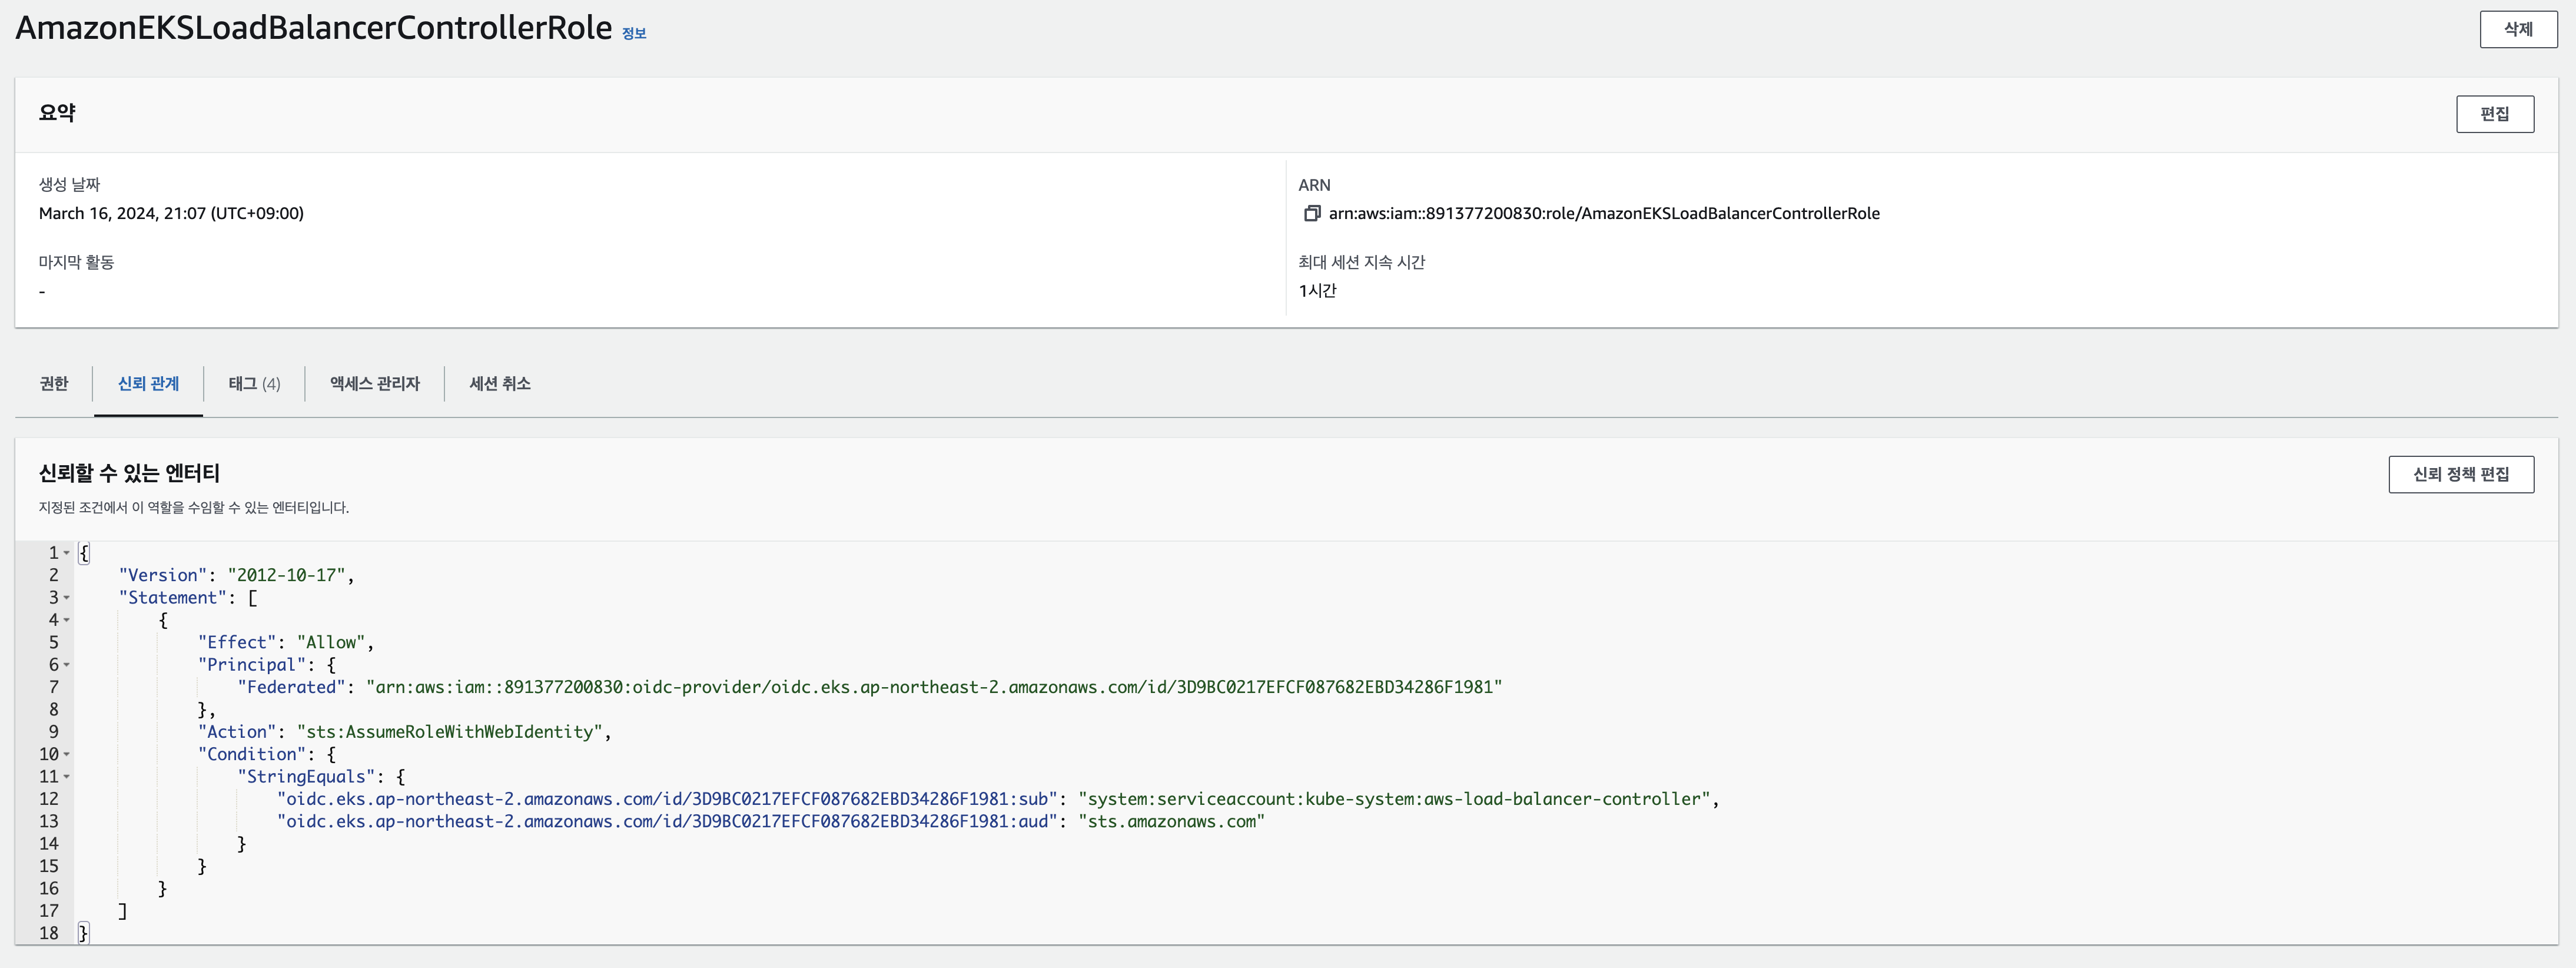Viewport: 2576px width, 968px height.
Task: Click the "Federated" oidc-provider ARN string in the editor
Action: click(x=933, y=687)
